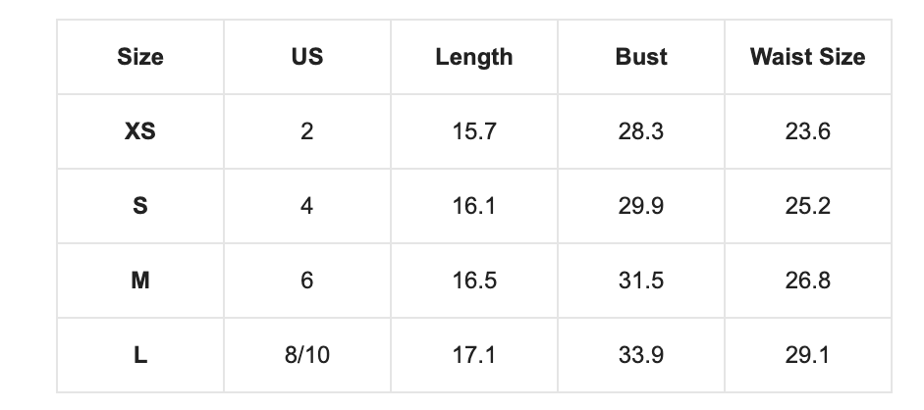Viewport: 924px width, 410px height.
Task: Click the 29.1 waist size cell
Action: click(808, 355)
